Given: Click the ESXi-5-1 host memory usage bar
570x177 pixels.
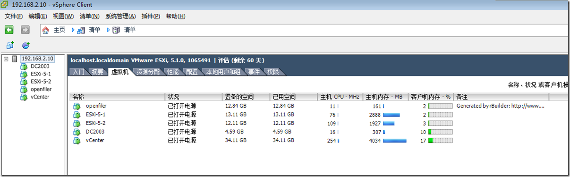Looking at the screenshot, I should [391, 115].
